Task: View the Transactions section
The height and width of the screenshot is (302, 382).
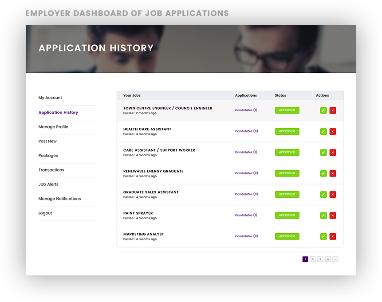Action: pyautogui.click(x=51, y=170)
